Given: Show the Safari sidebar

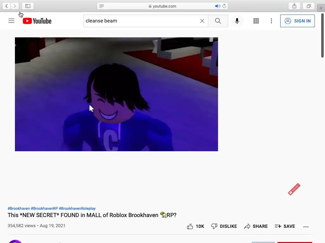Looking at the screenshot, I should (x=28, y=6).
